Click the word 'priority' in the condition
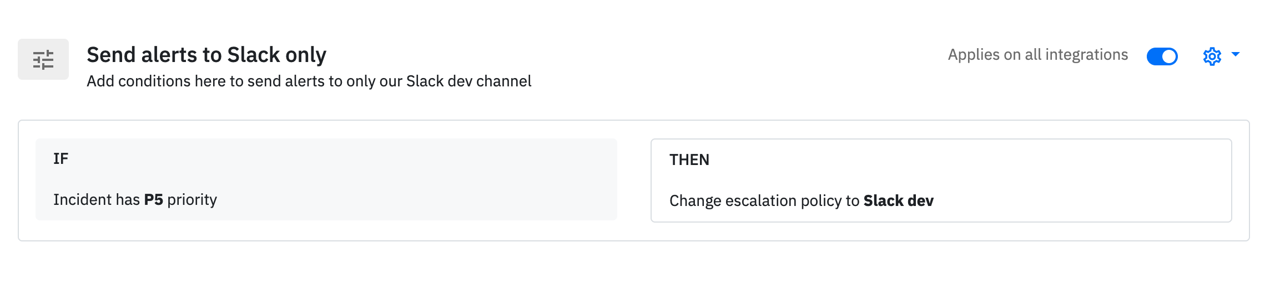The height and width of the screenshot is (299, 1280). (x=192, y=200)
